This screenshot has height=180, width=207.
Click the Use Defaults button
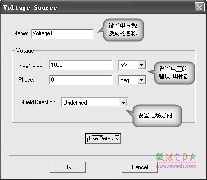tap(103, 138)
